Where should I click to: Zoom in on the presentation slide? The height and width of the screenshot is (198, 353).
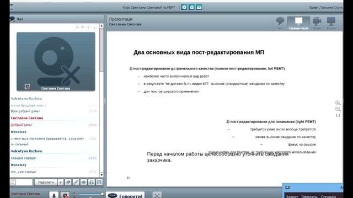tap(338, 103)
